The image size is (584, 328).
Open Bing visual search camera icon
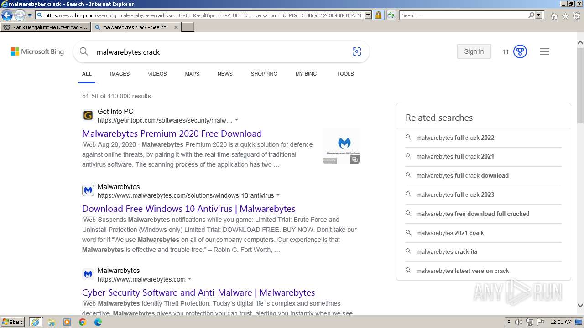pyautogui.click(x=357, y=51)
